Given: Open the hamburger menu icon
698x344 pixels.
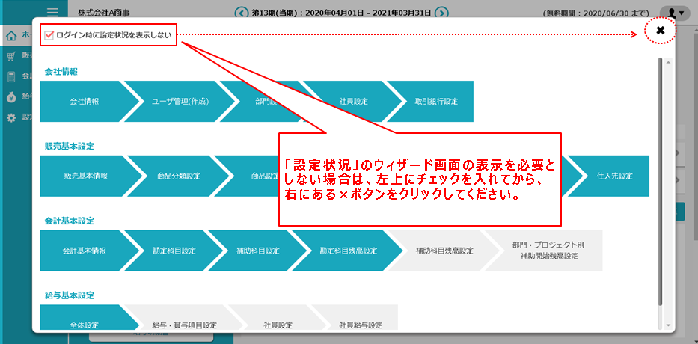Looking at the screenshot, I should pos(52,11).
